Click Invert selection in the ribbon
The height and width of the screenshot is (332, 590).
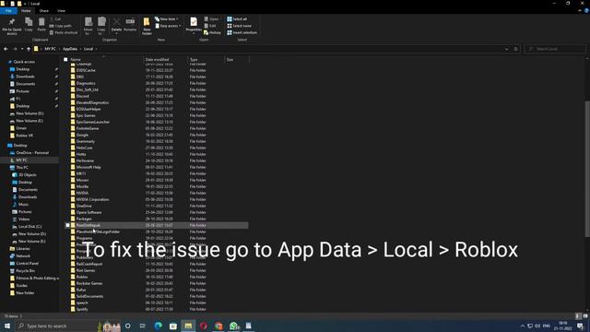tap(242, 33)
